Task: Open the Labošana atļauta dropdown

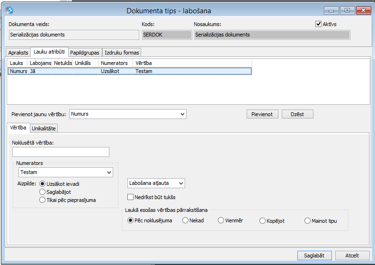Action: tap(156, 183)
